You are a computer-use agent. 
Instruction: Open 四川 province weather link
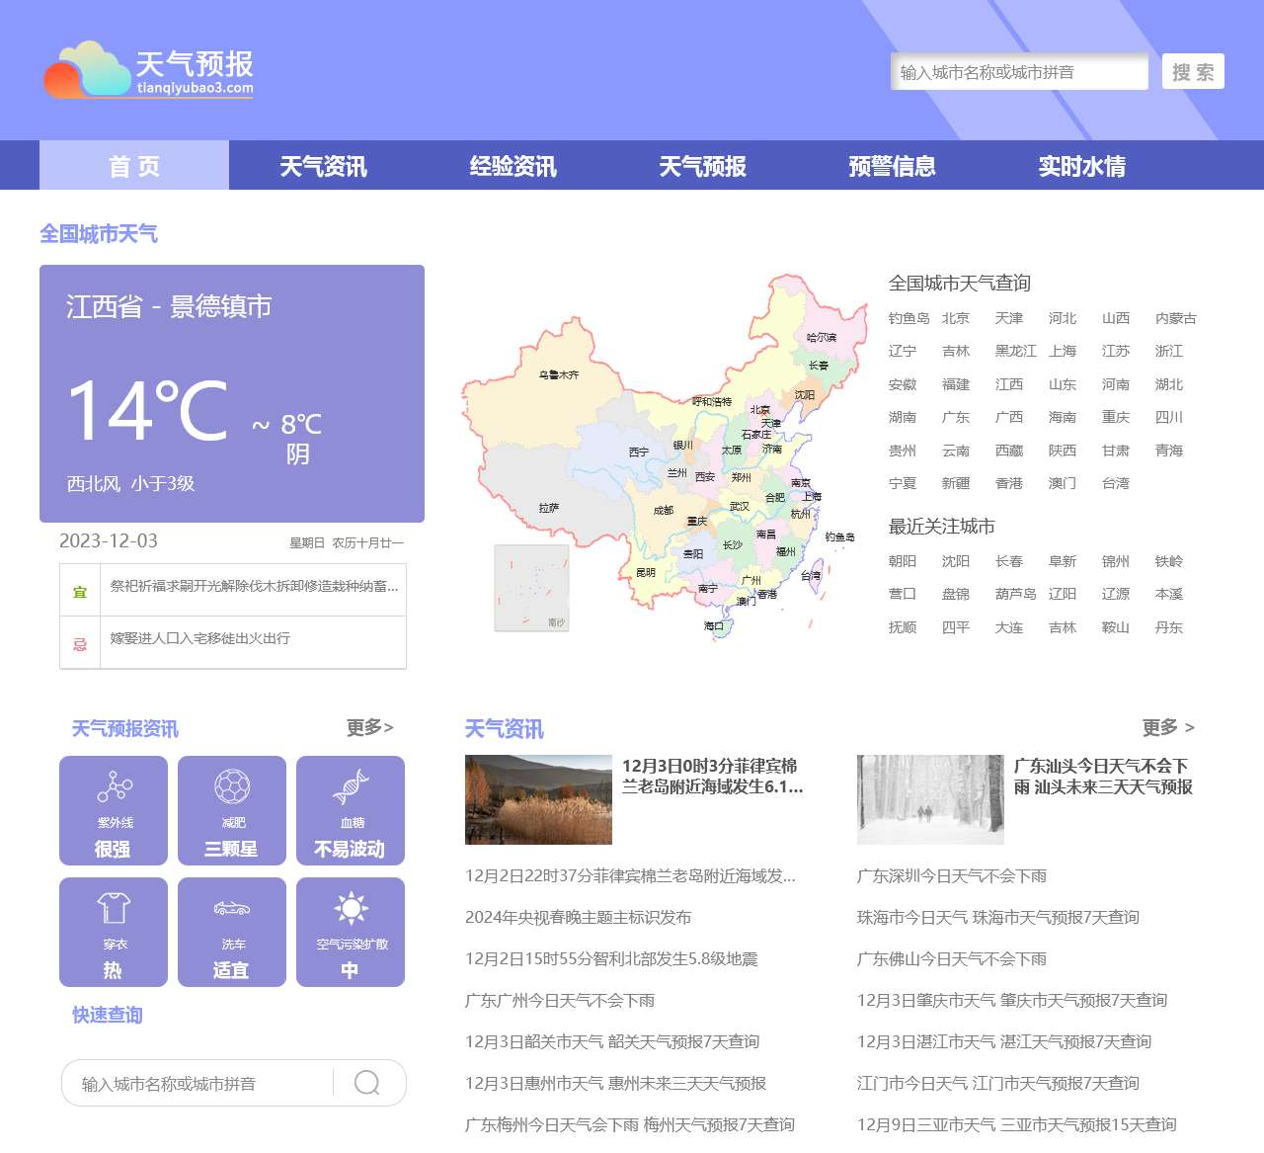1168,417
